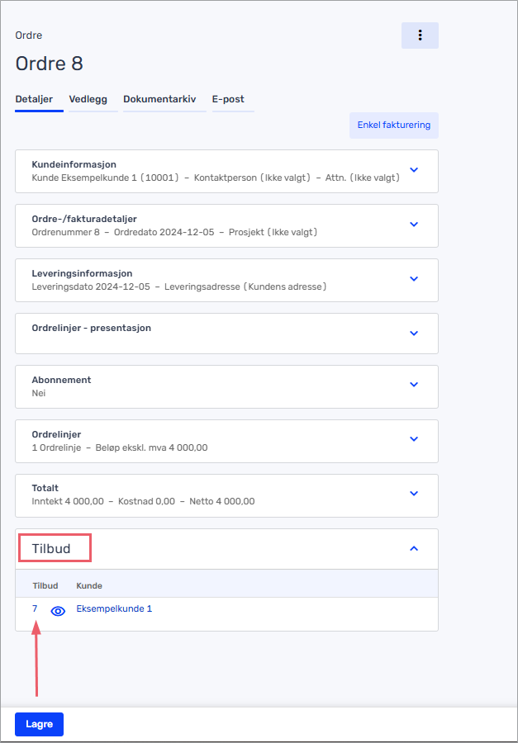The image size is (518, 743).
Task: Click the Abonnement Nei value
Action: click(39, 393)
